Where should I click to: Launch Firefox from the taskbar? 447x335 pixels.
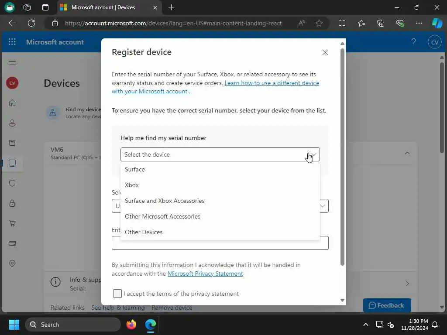pyautogui.click(x=131, y=325)
